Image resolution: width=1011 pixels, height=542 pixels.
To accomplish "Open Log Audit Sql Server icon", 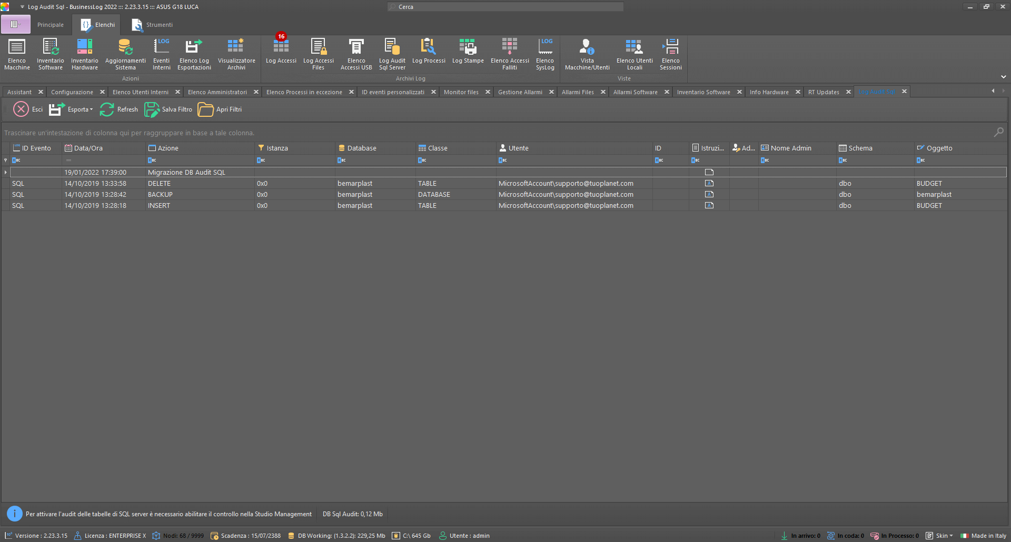I will point(392,54).
